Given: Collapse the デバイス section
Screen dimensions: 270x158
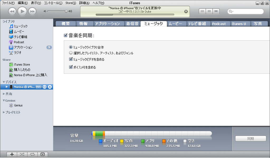Looking at the screenshot, I should pos(4,82).
